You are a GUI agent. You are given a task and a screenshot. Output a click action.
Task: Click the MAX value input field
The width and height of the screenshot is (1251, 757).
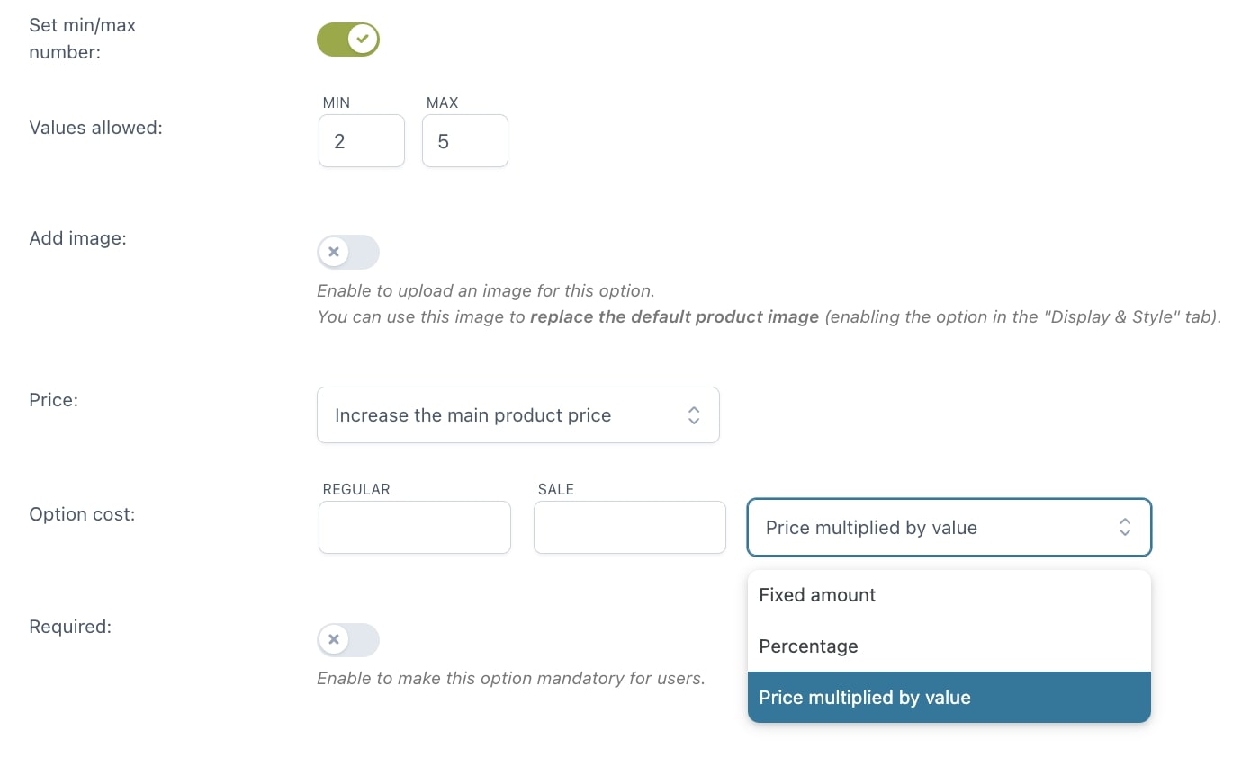pos(465,140)
